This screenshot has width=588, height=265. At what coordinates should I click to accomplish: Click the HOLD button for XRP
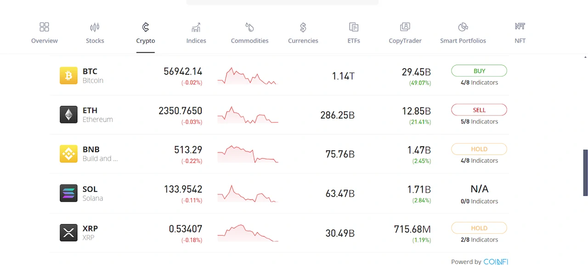479,228
